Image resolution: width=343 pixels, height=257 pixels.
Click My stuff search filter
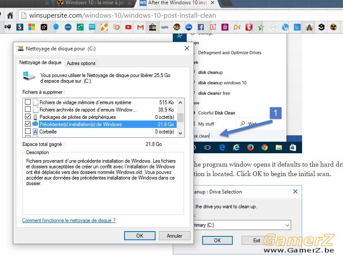point(206,124)
